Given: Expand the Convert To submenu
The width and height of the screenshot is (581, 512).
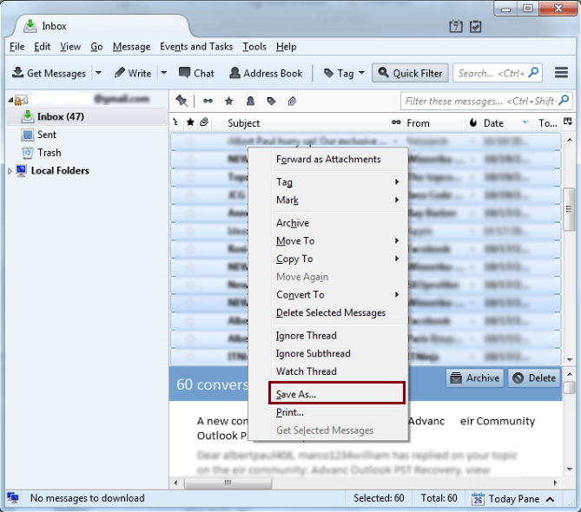Looking at the screenshot, I should (397, 295).
